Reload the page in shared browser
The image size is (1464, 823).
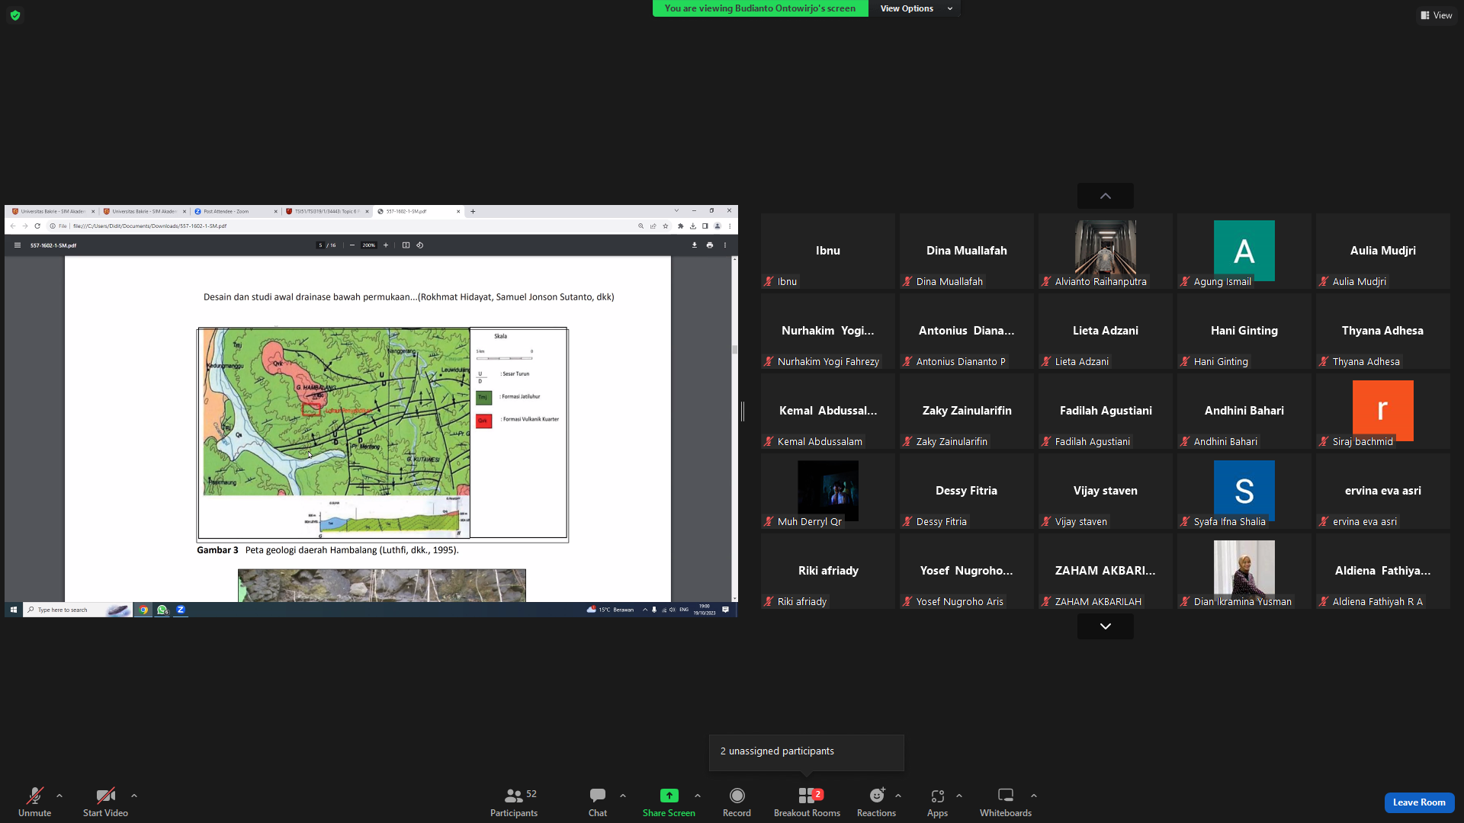[x=37, y=226]
